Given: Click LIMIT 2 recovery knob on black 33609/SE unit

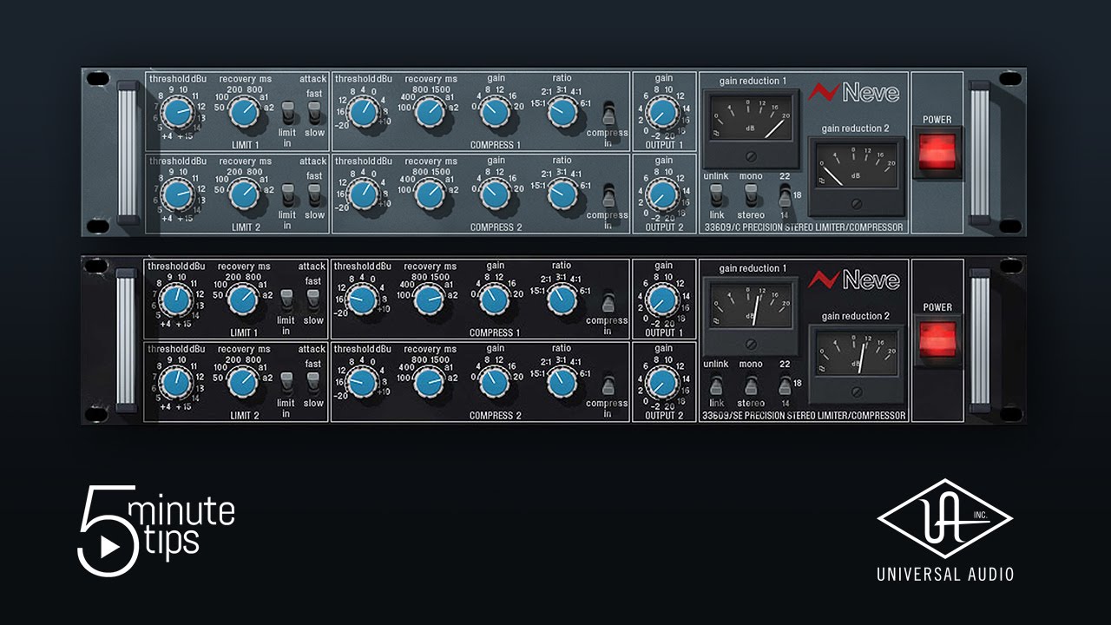Looking at the screenshot, I should pos(243,382).
